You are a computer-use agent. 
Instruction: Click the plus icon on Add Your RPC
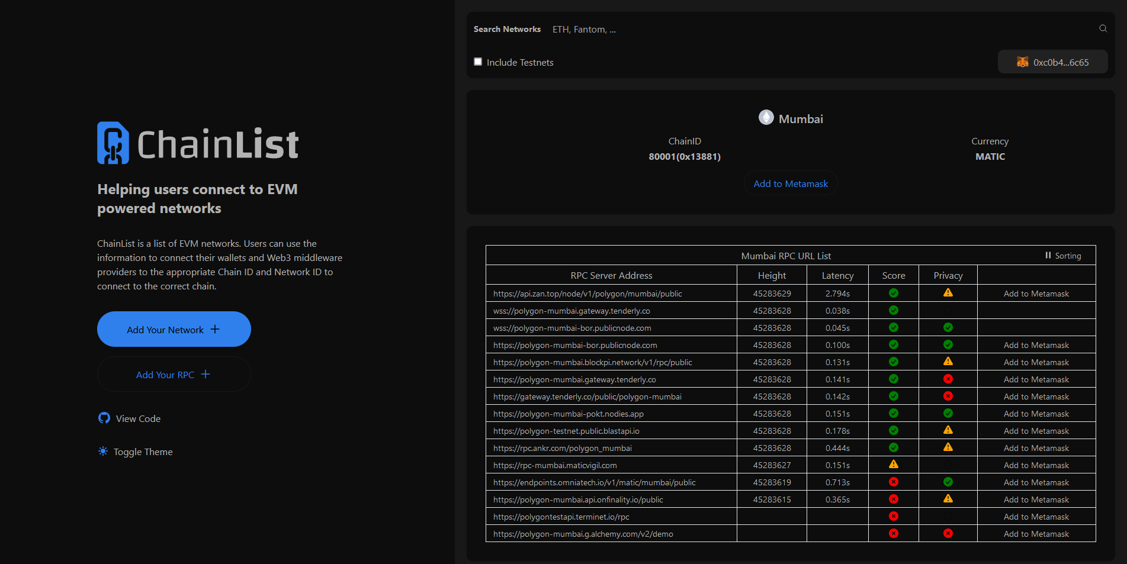pos(206,375)
